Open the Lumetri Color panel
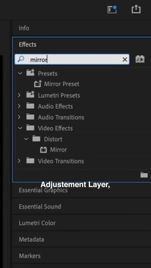The width and height of the screenshot is (151, 268). [37, 223]
